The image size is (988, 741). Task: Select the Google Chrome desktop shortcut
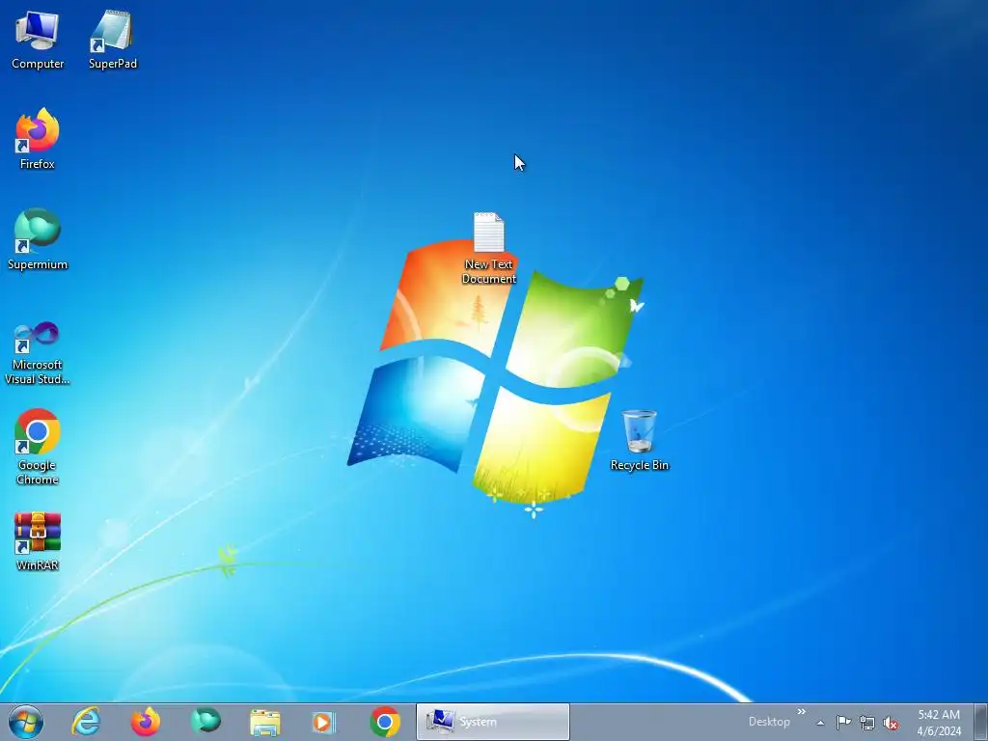pos(38,448)
